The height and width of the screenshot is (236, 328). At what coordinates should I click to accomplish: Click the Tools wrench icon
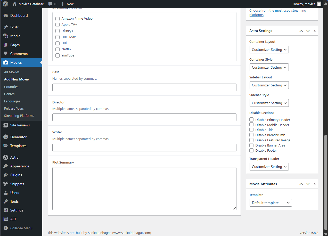click(x=6, y=201)
